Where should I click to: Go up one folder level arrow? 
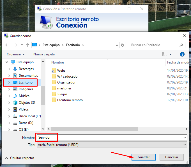coord(28,45)
